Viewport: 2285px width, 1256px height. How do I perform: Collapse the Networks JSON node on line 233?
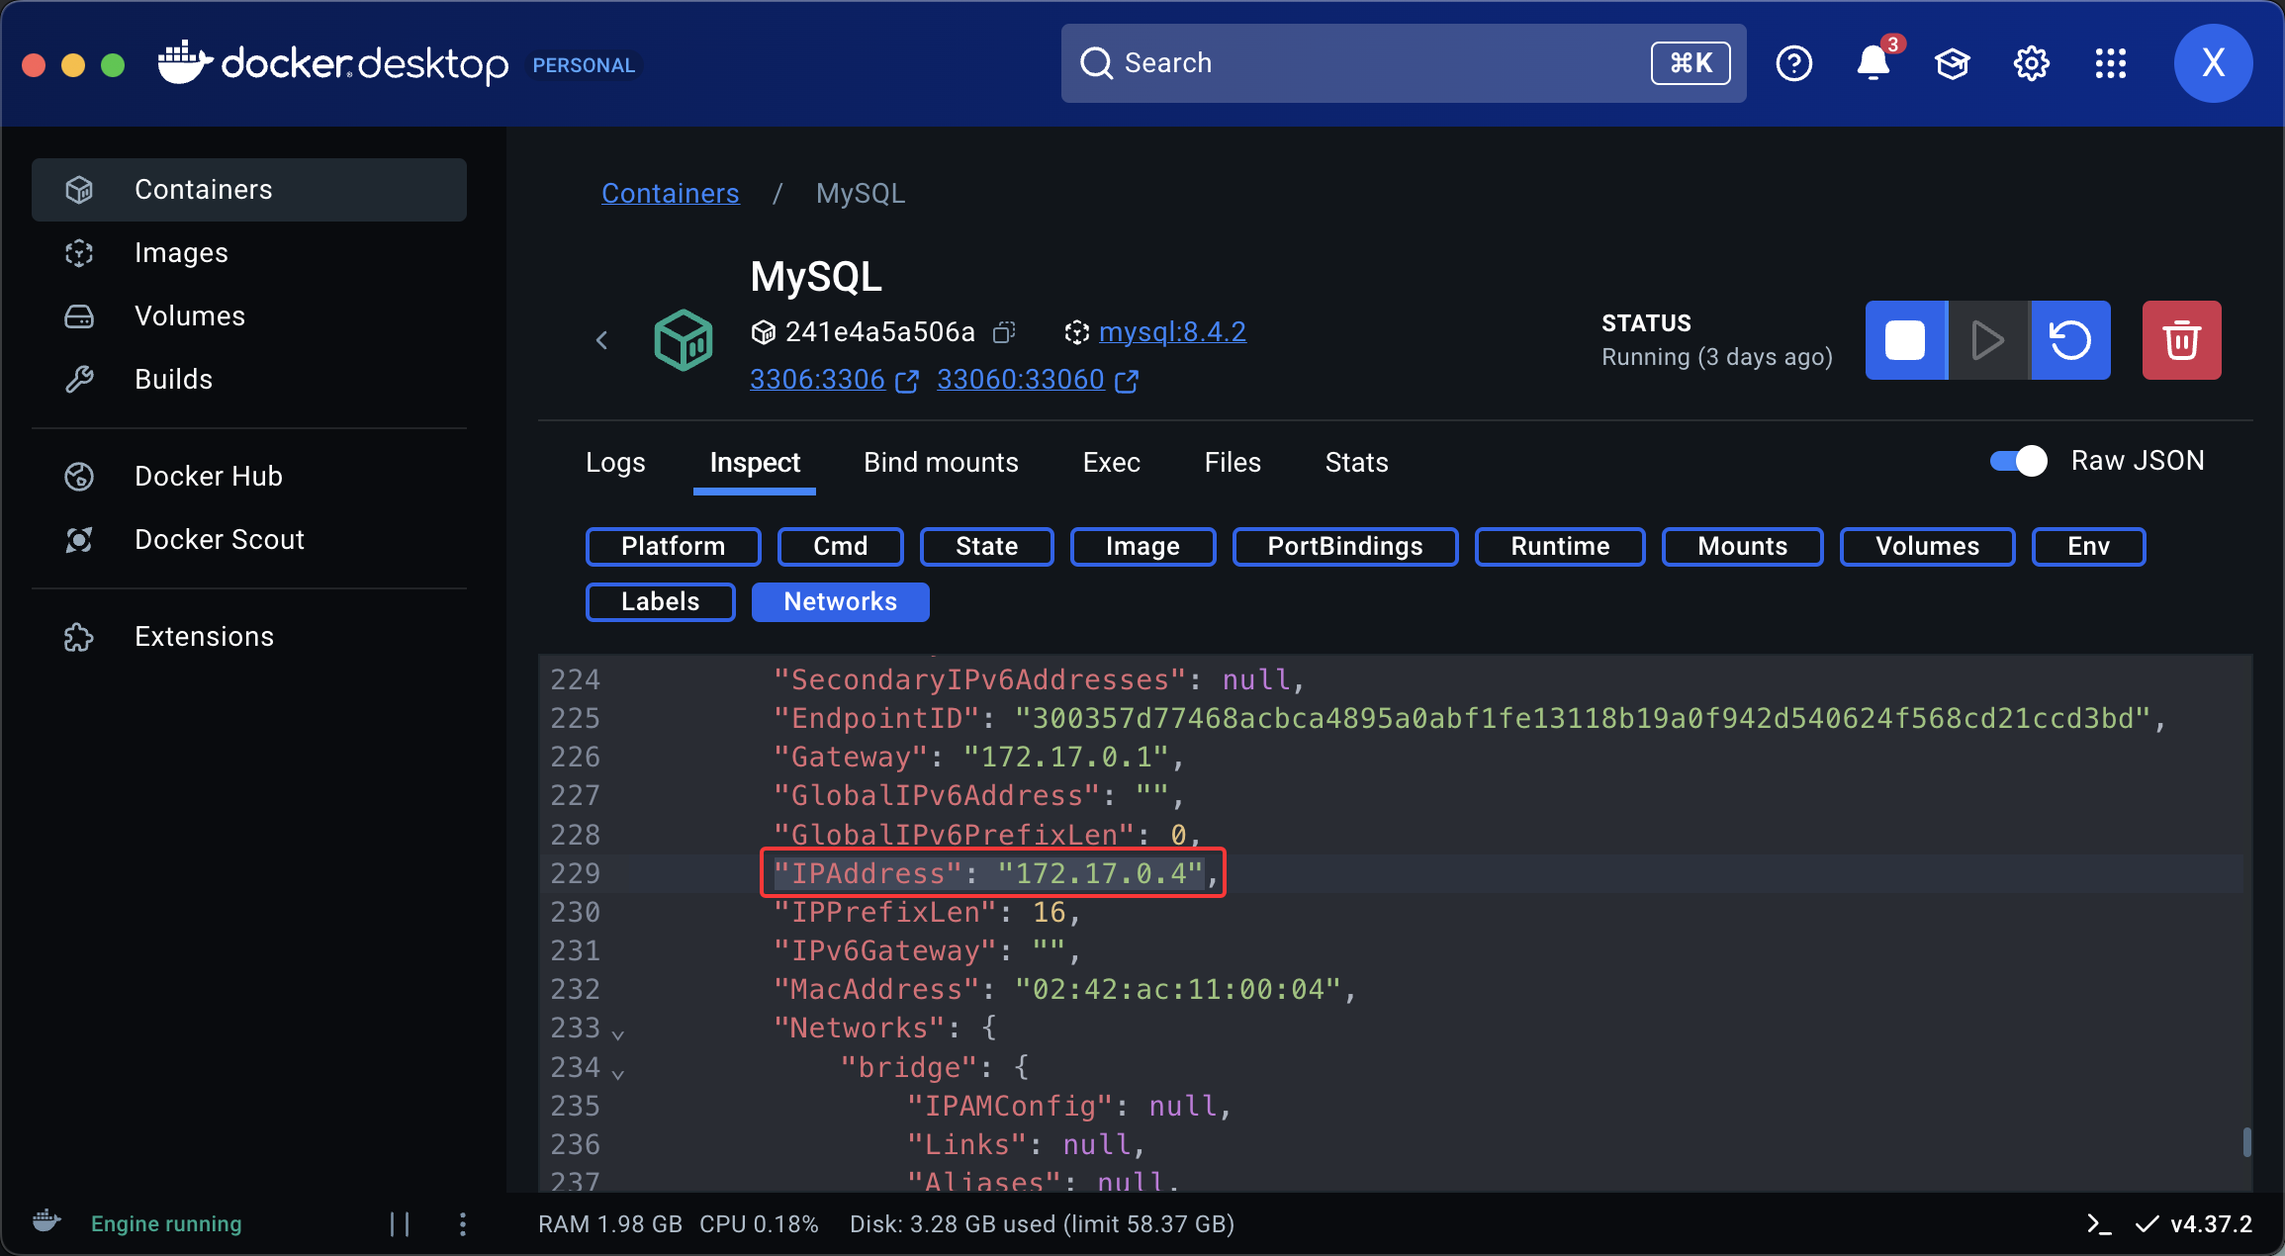618,1033
